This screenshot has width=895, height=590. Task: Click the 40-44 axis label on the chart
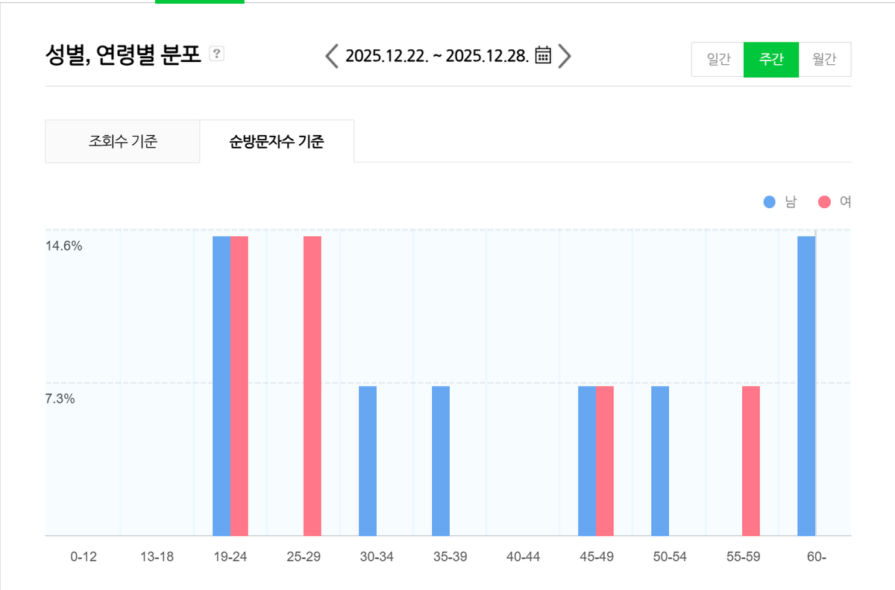pos(521,556)
